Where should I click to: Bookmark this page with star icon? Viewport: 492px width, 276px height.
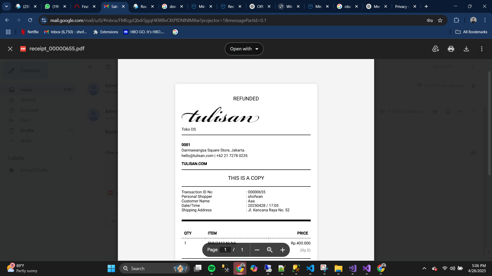440,20
